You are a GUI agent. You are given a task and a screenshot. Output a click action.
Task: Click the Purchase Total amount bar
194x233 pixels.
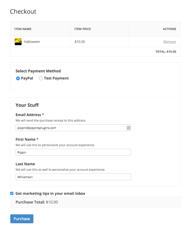point(95,202)
